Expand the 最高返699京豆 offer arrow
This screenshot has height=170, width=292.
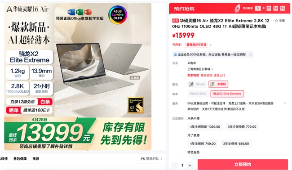coord(211,45)
